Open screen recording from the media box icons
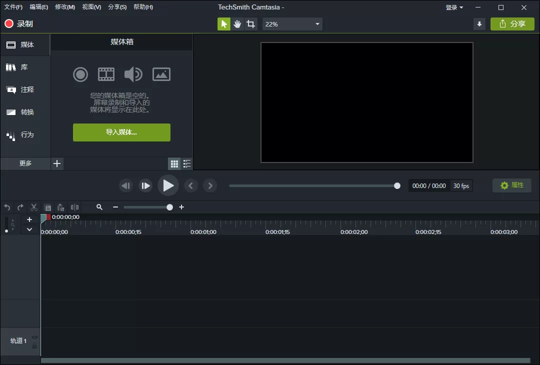 tap(80, 74)
